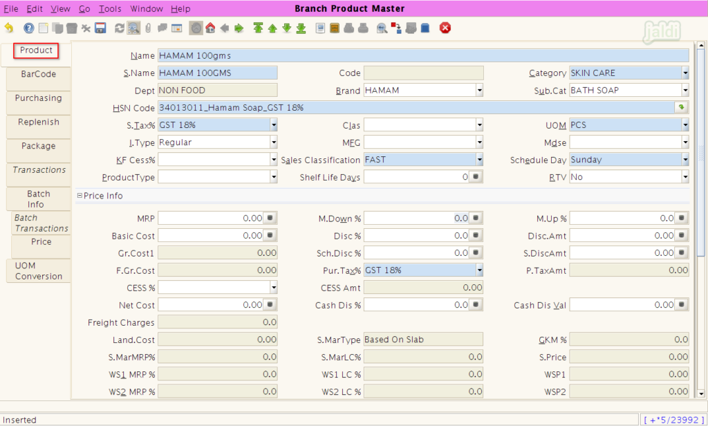Jump to the last record with the green bottom arrow
Viewport: 708px width, 426px height.
pos(301,28)
